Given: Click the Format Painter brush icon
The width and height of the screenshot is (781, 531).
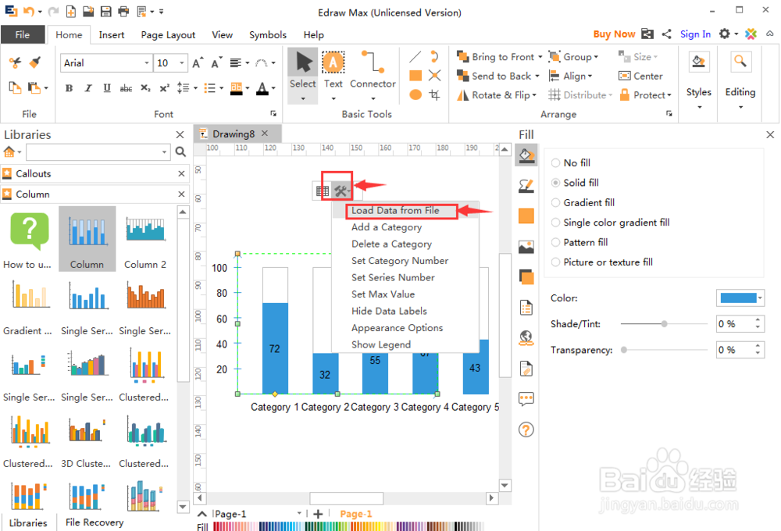Looking at the screenshot, I should 35,62.
